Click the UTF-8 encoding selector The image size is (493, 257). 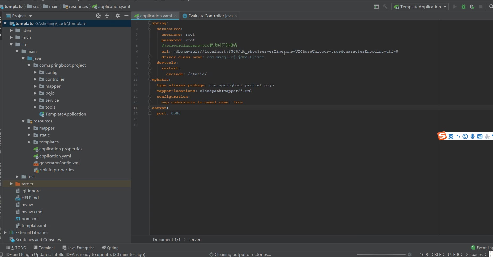point(455,254)
